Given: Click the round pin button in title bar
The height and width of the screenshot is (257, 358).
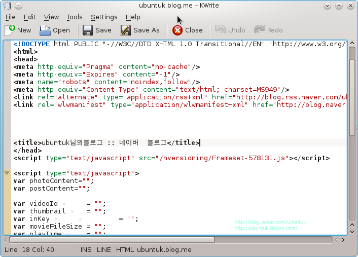Looking at the screenshot, I should (18, 6).
